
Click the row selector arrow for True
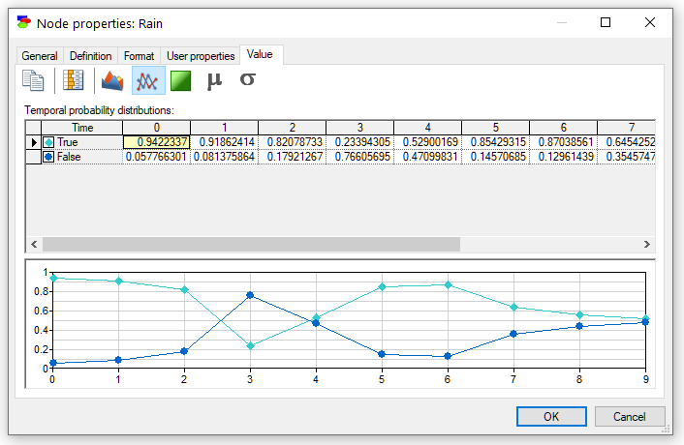click(x=34, y=142)
